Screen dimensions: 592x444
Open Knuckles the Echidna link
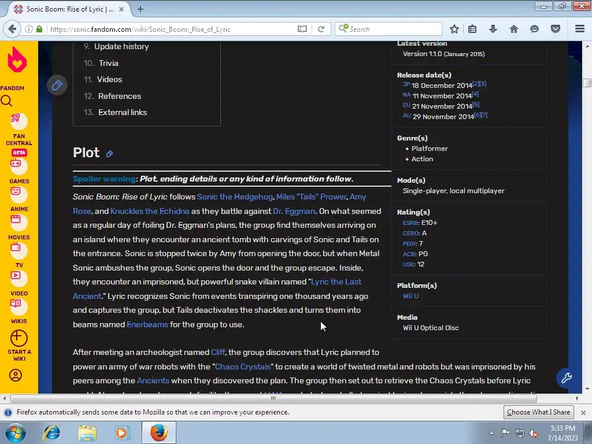(x=150, y=211)
